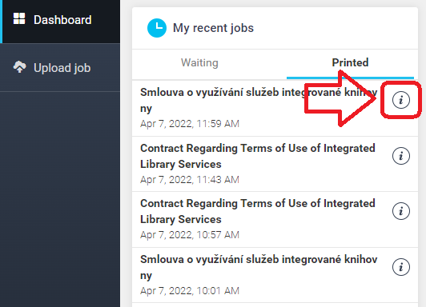The width and height of the screenshot is (426, 307).
Task: Open Contract Regarding Terms title, 11:43 AM
Action: [x=258, y=156]
